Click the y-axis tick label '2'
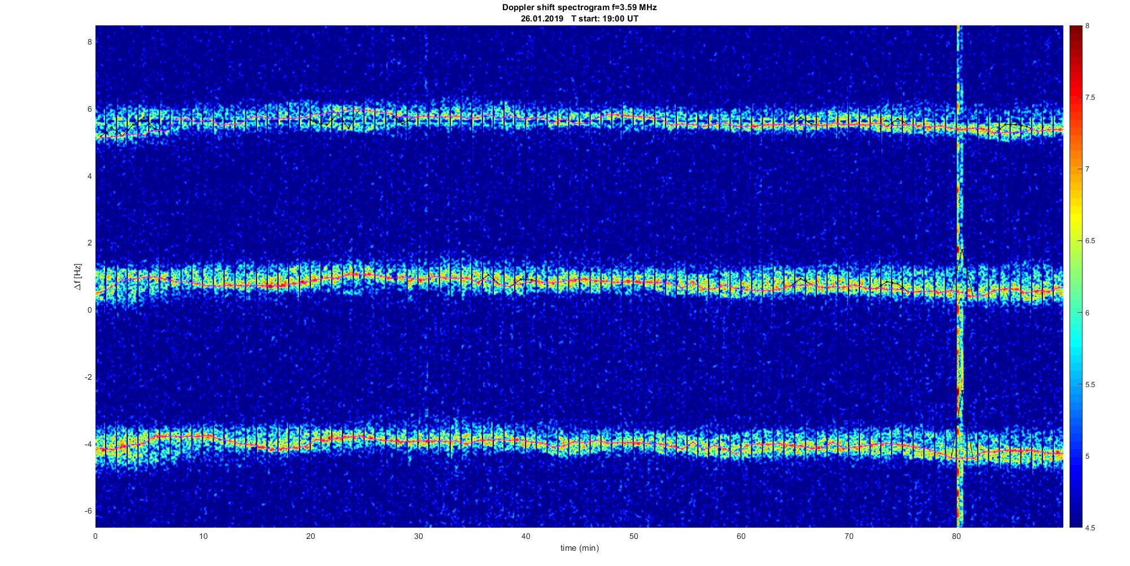Image resolution: width=1130 pixels, height=566 pixels. click(x=90, y=243)
